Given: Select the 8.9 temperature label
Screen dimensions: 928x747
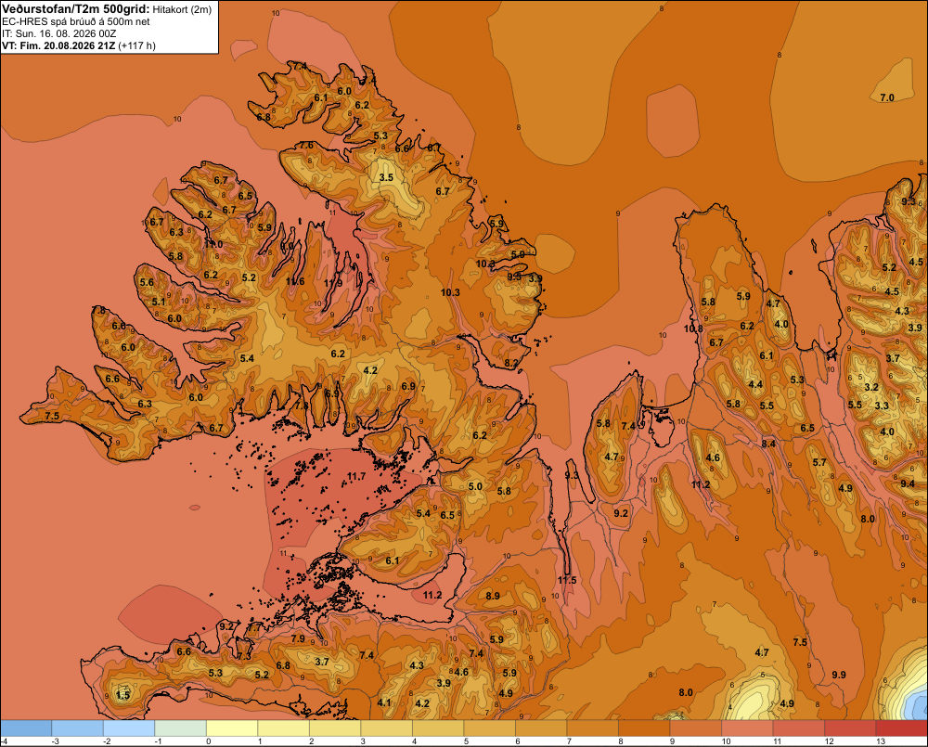Looking at the screenshot, I should click(x=493, y=596).
